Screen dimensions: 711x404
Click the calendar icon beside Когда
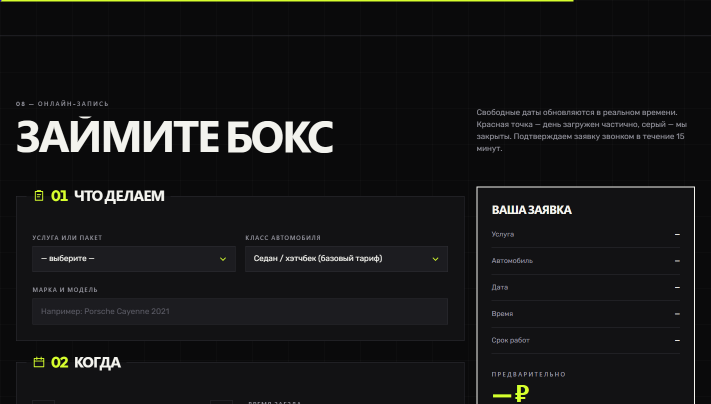pos(39,362)
